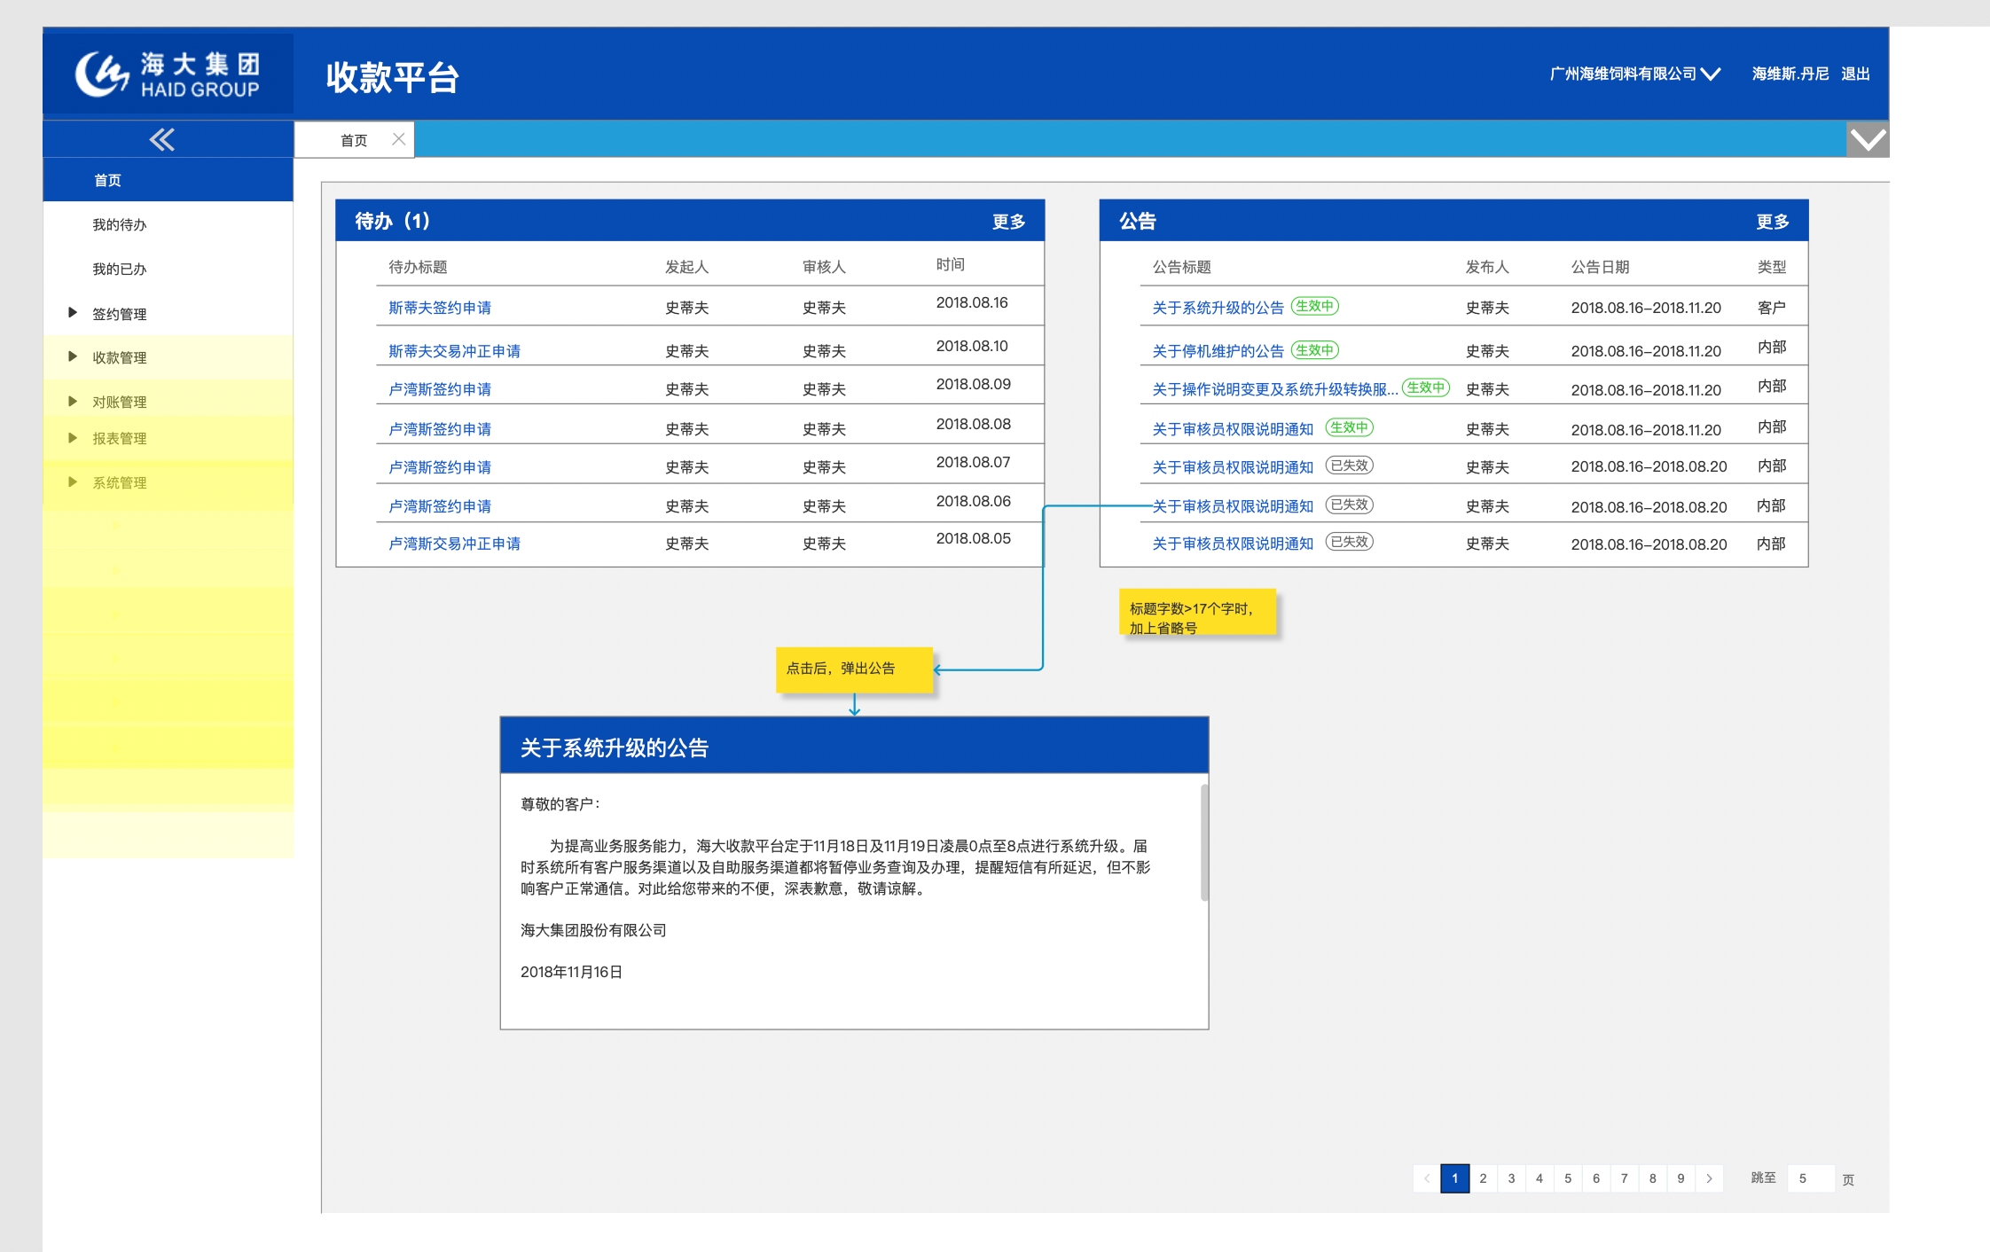
Task: Click the popup title 关于系统升级的公告
Action: [615, 747]
